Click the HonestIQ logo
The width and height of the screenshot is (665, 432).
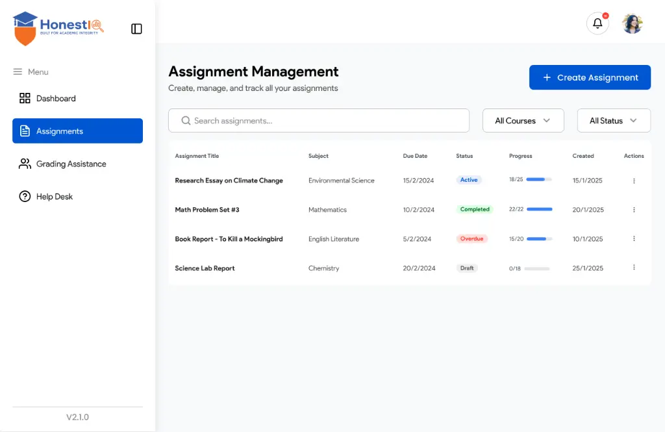(58, 29)
